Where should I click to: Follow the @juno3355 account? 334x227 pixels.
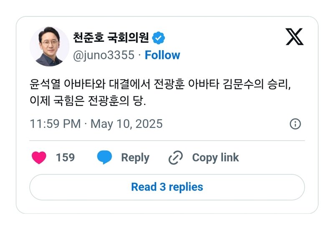click(x=162, y=55)
